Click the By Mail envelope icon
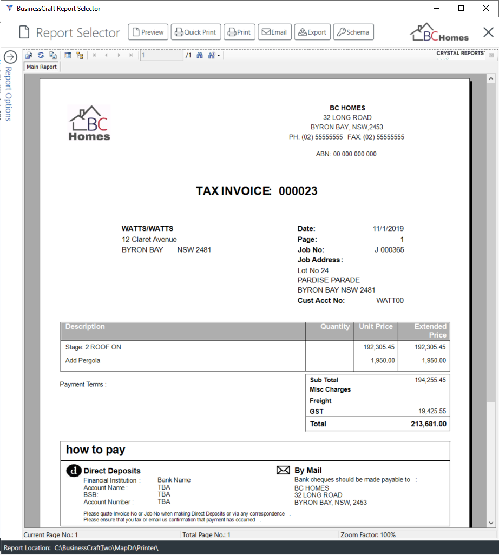The image size is (499, 555). coord(283,470)
